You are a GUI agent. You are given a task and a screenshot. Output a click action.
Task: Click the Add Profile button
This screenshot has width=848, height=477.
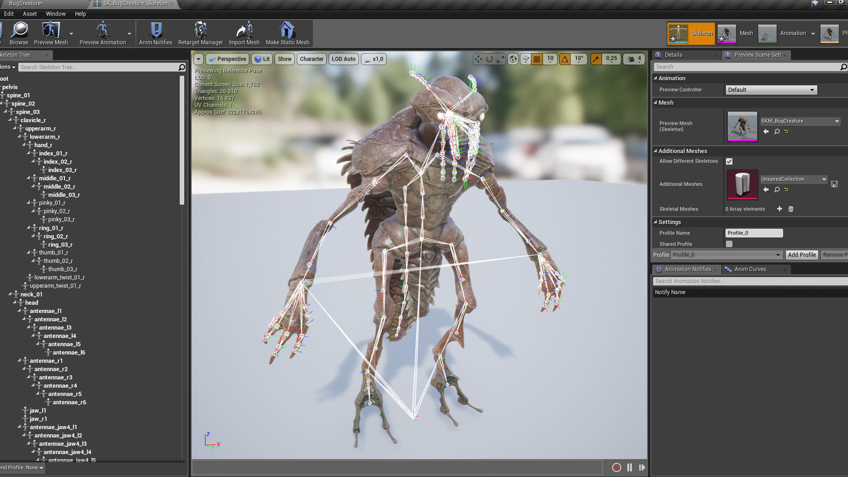tap(802, 255)
